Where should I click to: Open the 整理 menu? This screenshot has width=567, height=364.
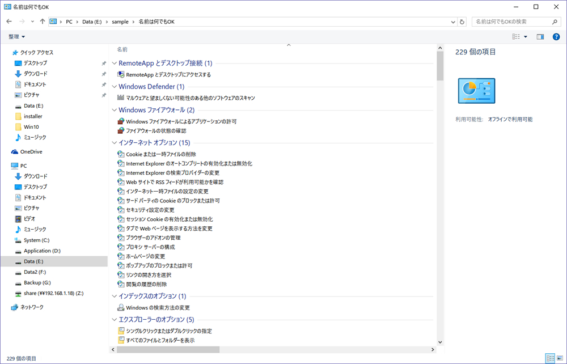(16, 36)
